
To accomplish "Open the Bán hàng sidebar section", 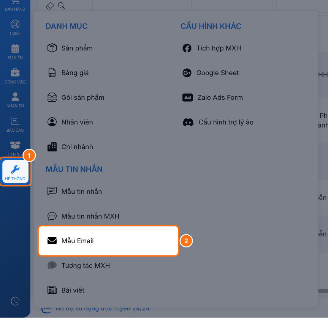I will tap(15, 6).
